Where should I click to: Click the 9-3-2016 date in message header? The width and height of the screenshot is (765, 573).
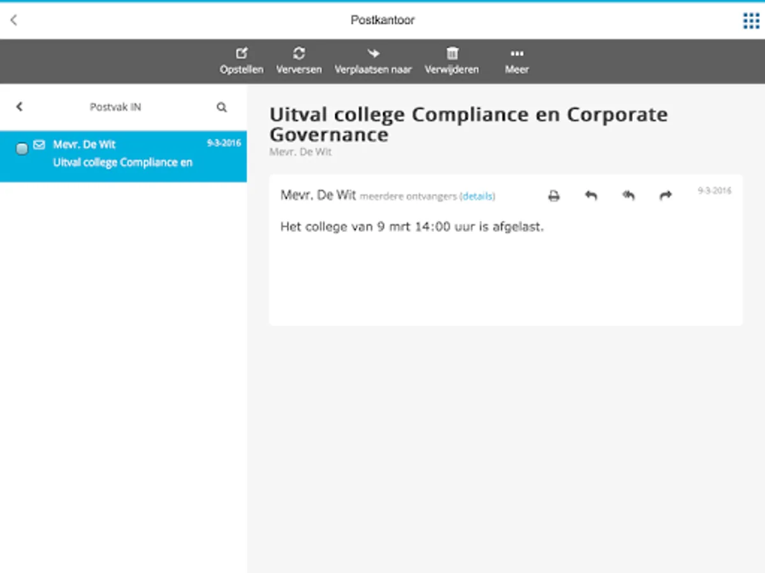pyautogui.click(x=715, y=191)
